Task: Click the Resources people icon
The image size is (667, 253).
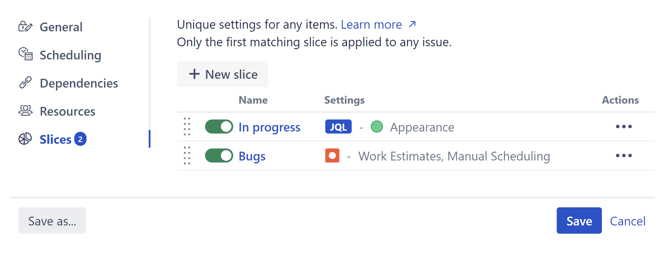Action: [26, 111]
